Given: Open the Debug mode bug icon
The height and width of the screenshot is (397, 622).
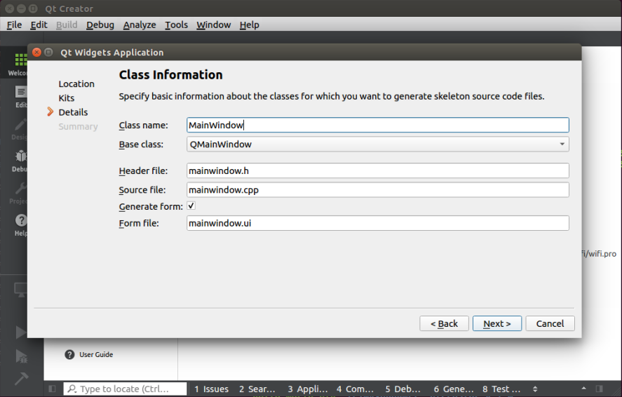Looking at the screenshot, I should click(x=20, y=159).
